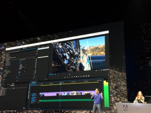151x113 pixels.
Task: Click the Program monitor duration timecode
Action: pyautogui.click(x=106, y=70)
